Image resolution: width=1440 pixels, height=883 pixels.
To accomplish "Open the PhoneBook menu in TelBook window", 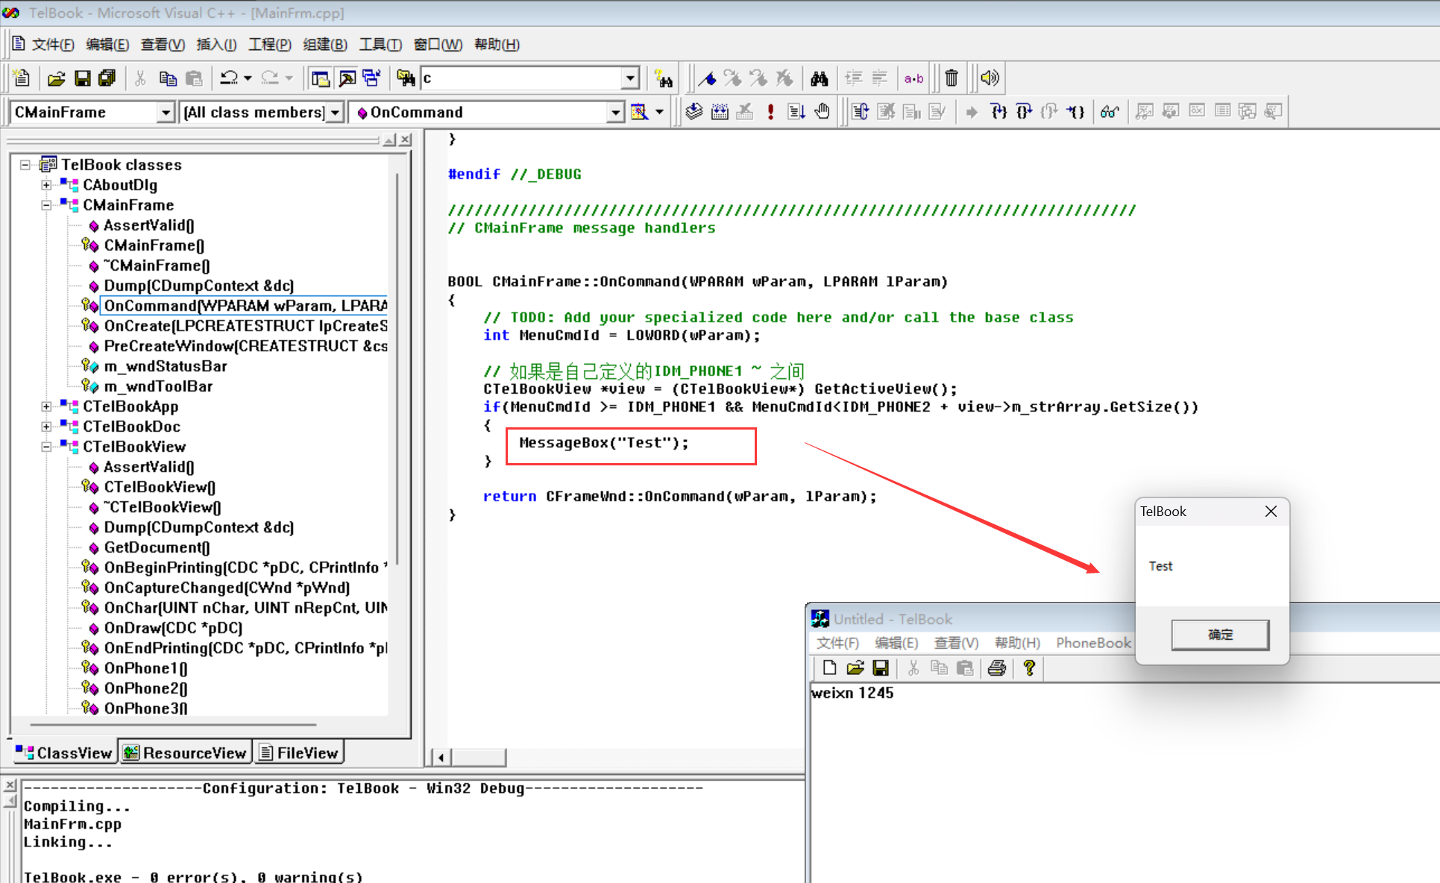I will (1093, 643).
